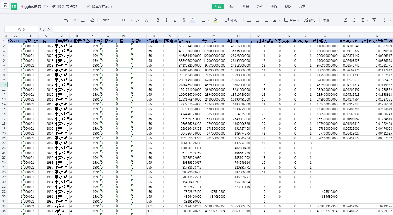This screenshot has width=393, height=215.
Task: Open the Calibri font name dropdown
Action: 109,20
